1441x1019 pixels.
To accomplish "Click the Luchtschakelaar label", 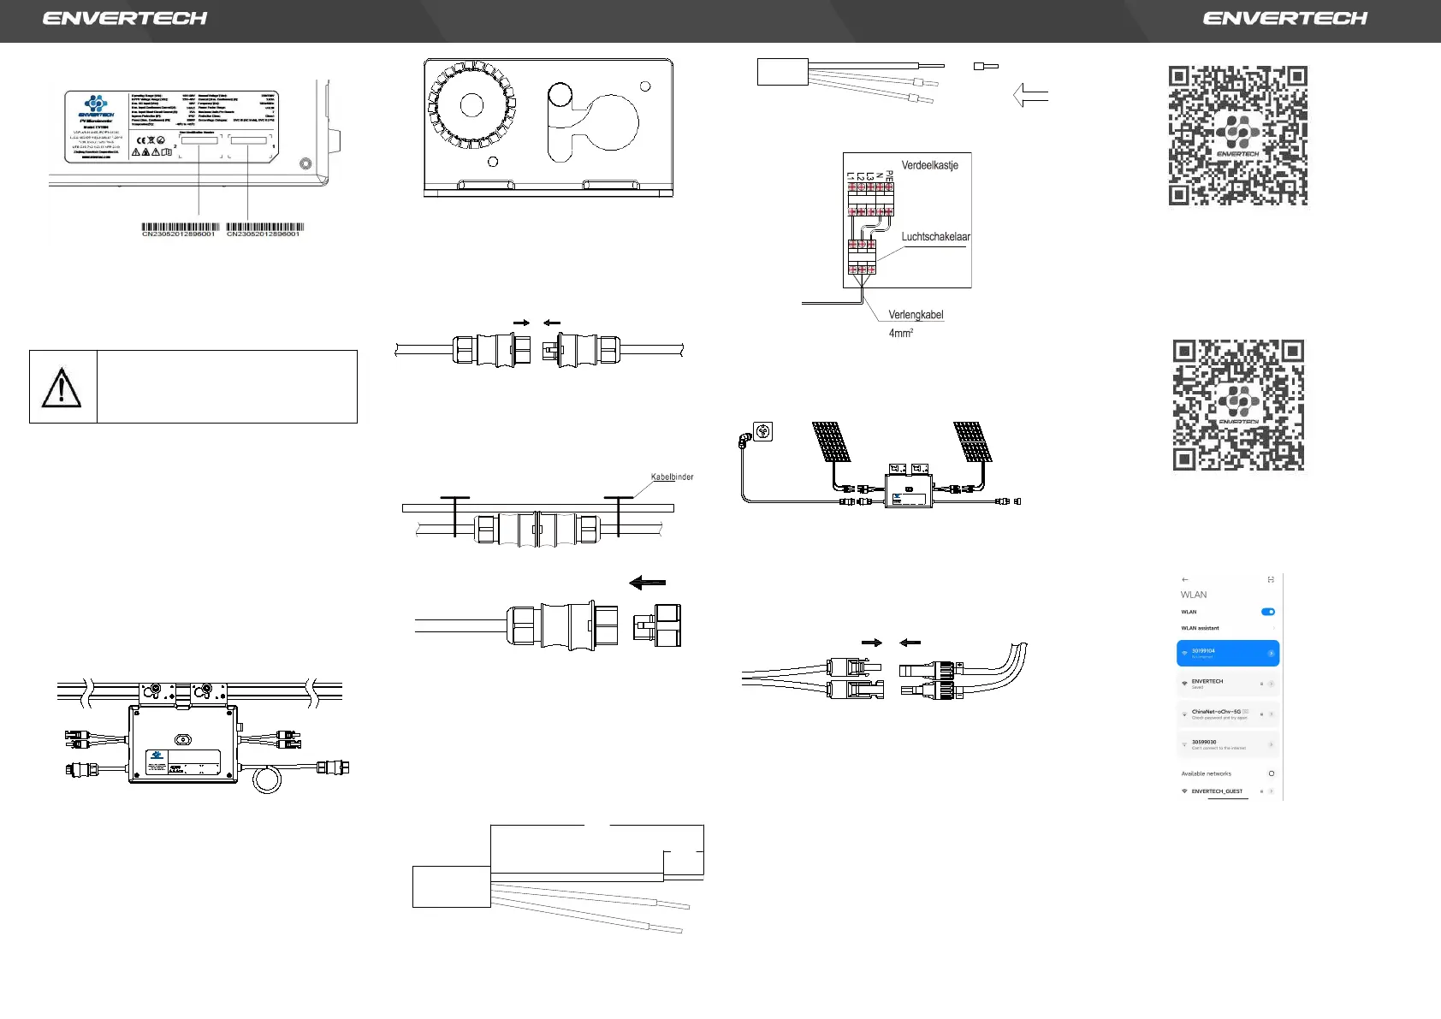I will pos(935,237).
